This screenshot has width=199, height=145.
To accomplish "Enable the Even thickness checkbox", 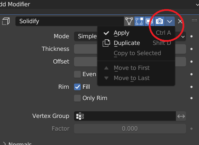I will pyautogui.click(x=77, y=74).
